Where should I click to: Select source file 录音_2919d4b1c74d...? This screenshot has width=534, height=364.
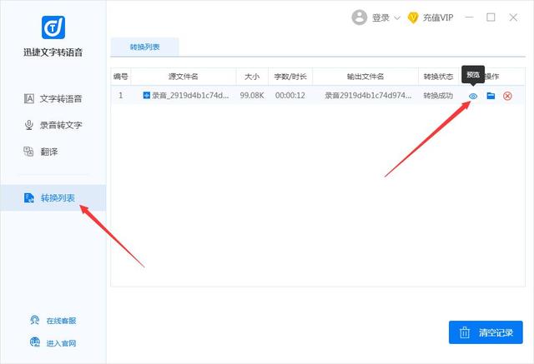(x=190, y=96)
